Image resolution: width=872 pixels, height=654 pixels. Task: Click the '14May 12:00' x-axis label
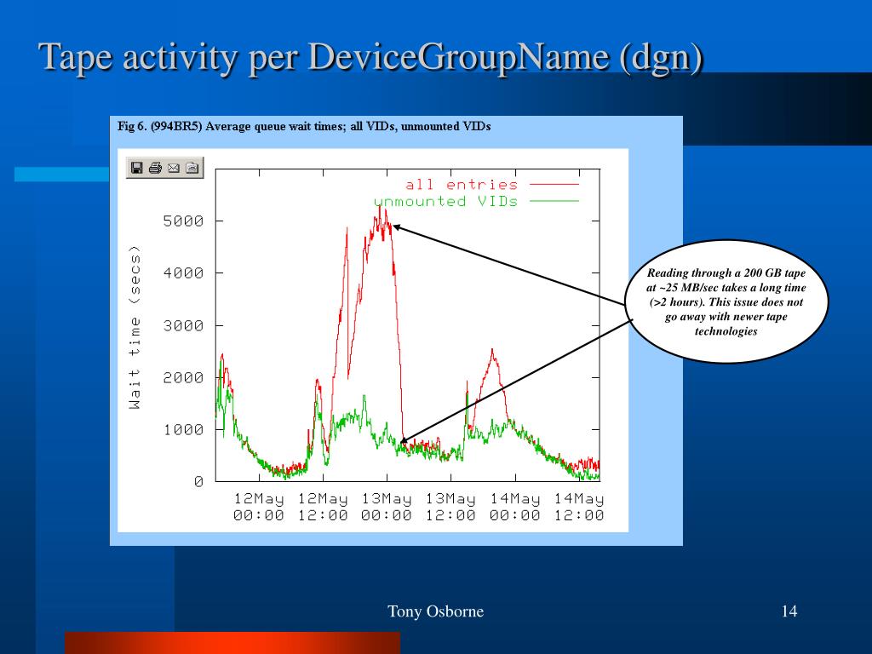579,508
